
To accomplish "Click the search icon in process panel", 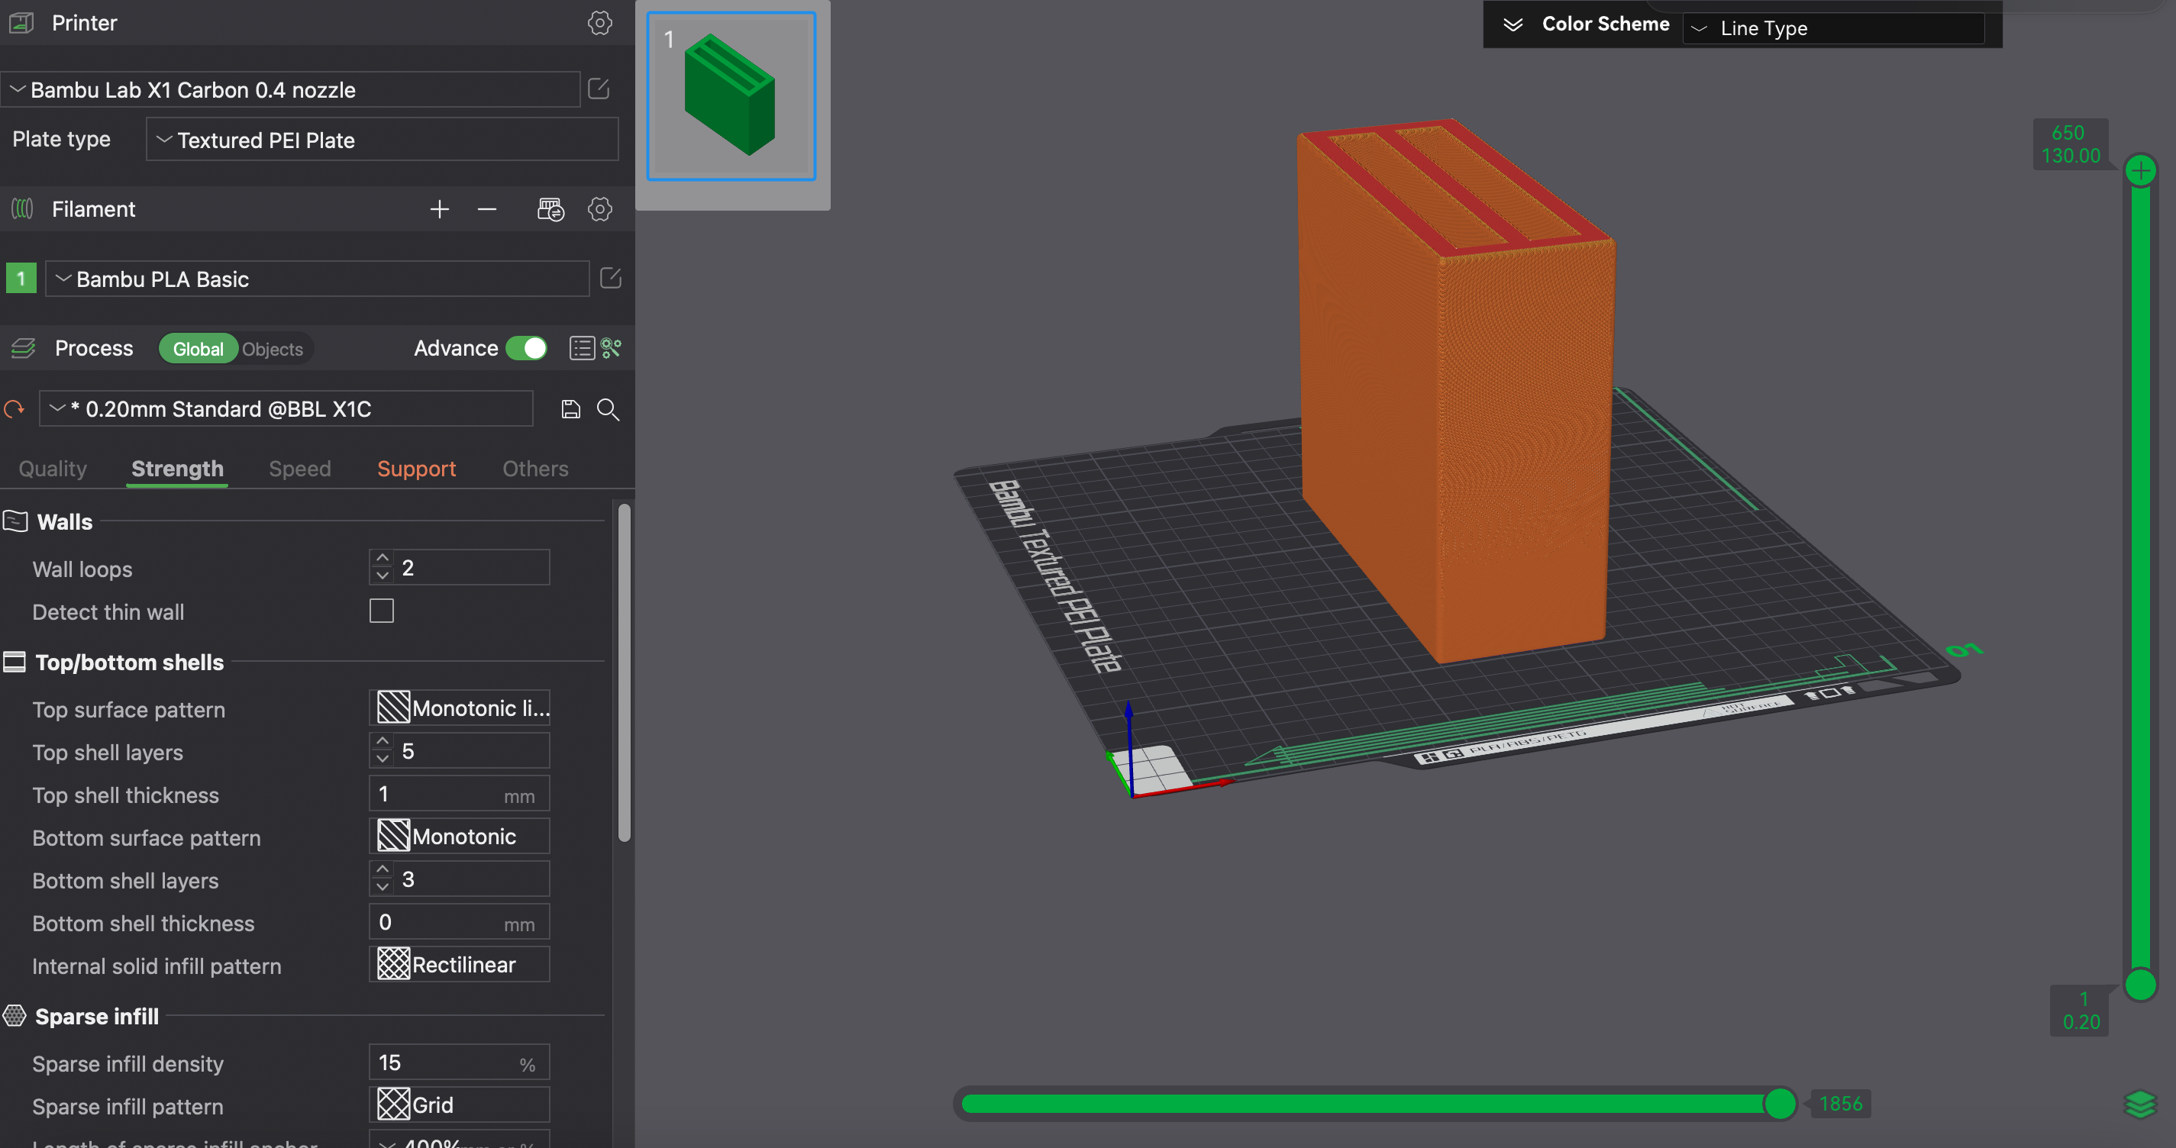I will 607,408.
